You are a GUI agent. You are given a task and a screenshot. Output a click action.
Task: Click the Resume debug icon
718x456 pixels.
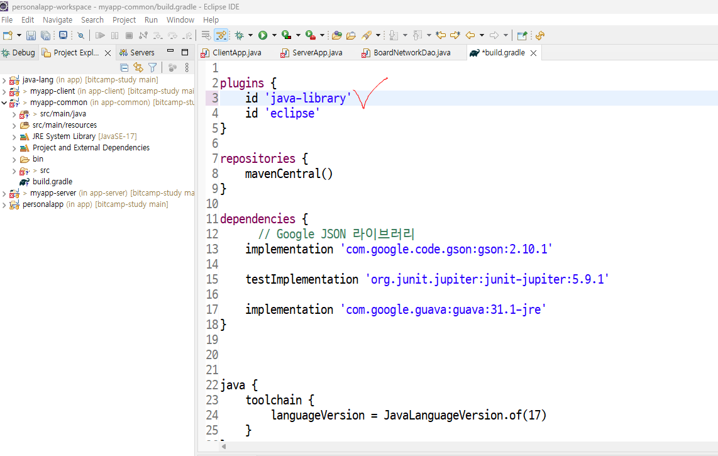(100, 35)
